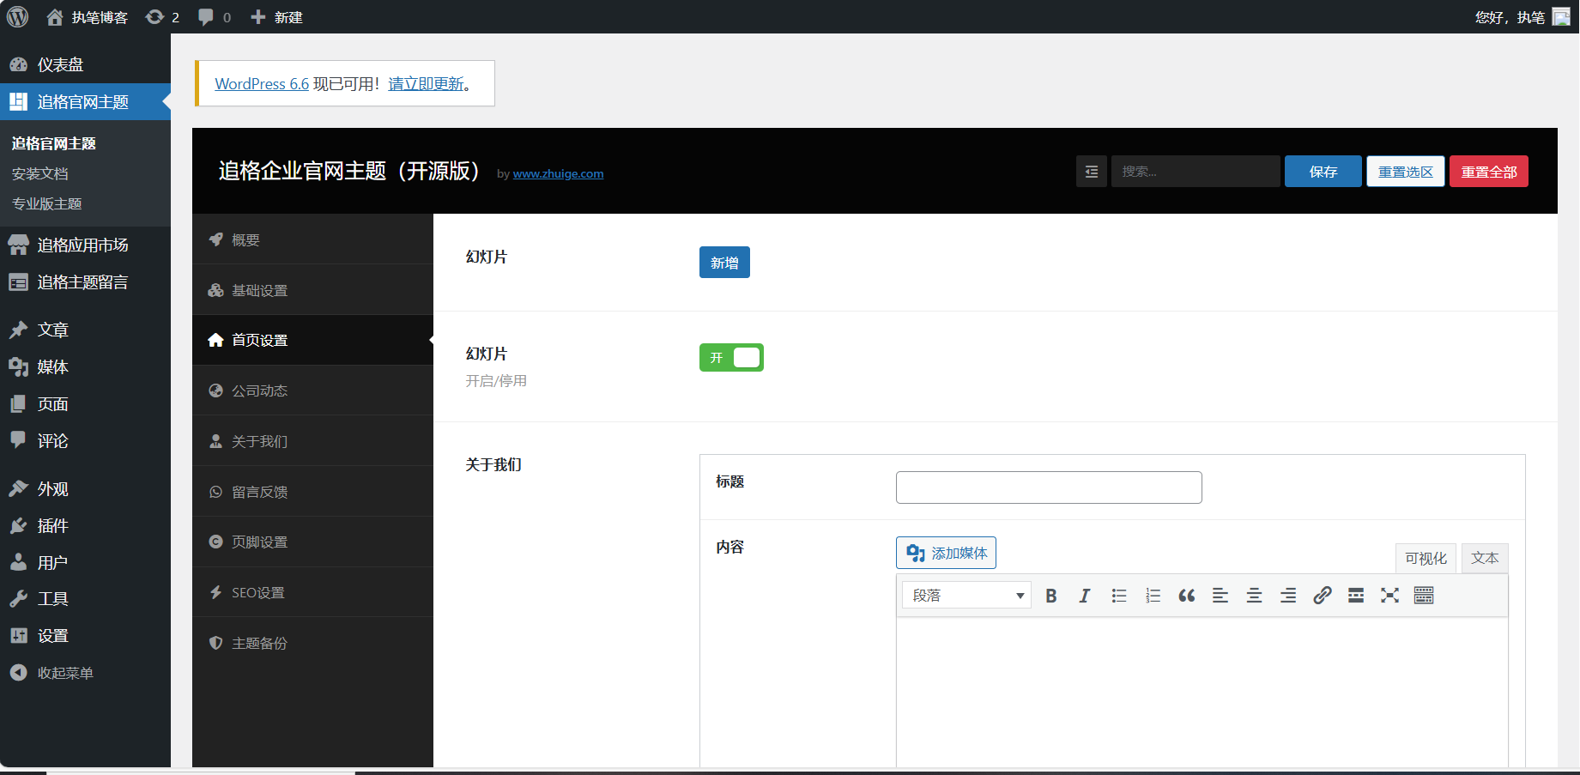Open the 段落 paragraph format dropdown
The width and height of the screenshot is (1580, 775).
pyautogui.click(x=966, y=595)
